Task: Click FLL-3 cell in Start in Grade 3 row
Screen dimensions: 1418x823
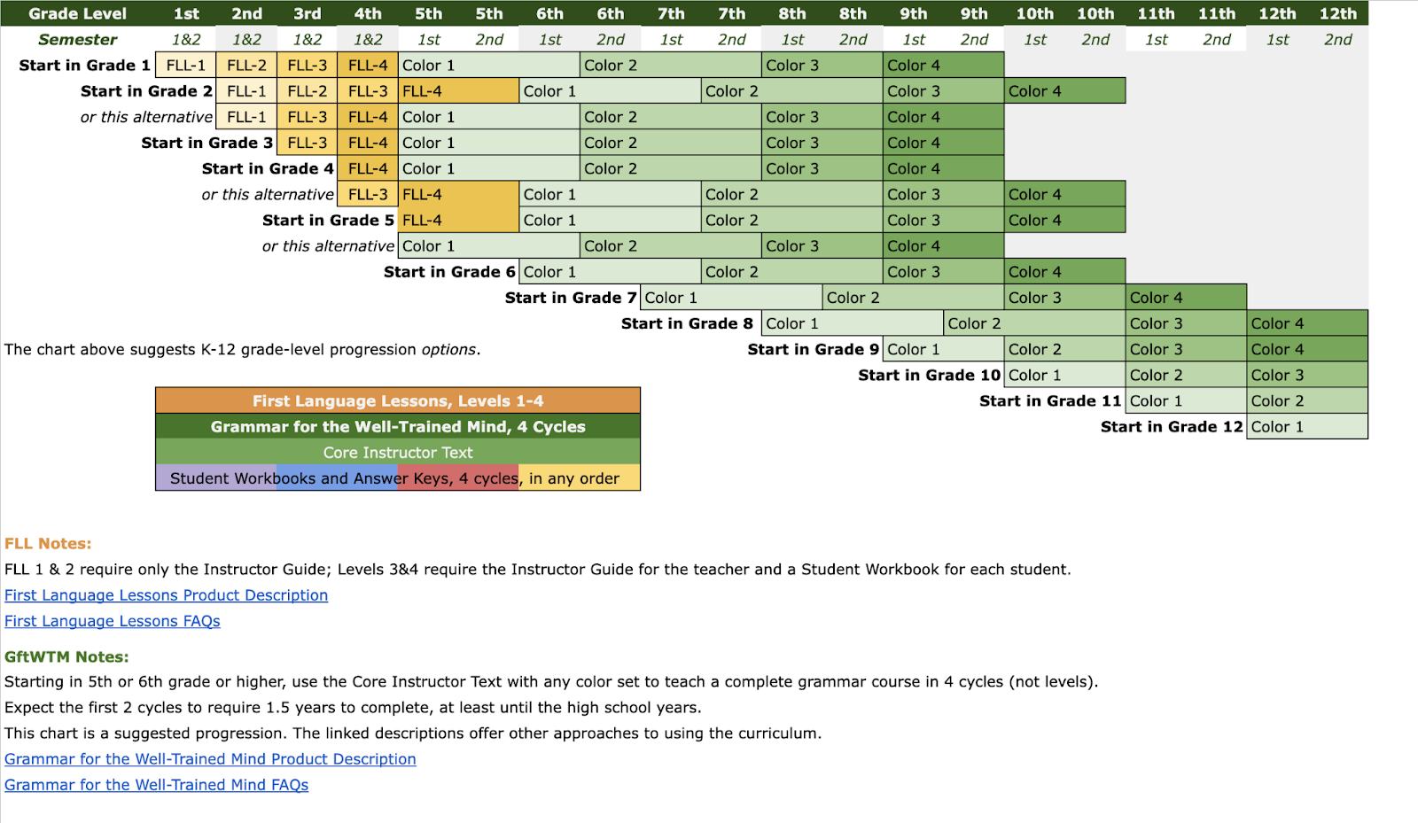Action: (x=308, y=143)
